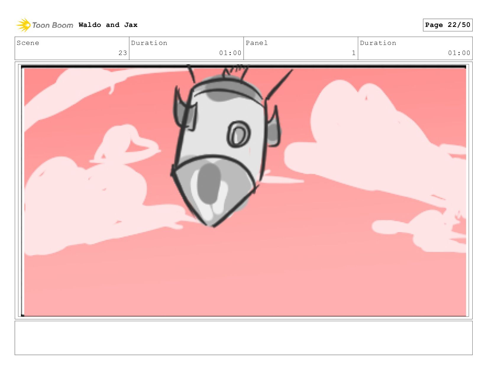Screen dimensions: 488x377
Task: Click the rocket storyboard panel image
Action: point(244,191)
